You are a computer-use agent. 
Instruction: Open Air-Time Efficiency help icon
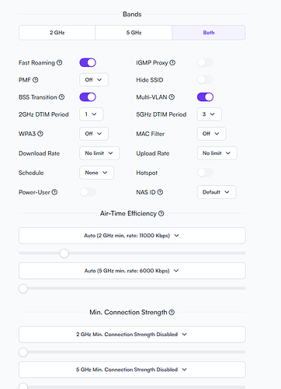click(161, 213)
